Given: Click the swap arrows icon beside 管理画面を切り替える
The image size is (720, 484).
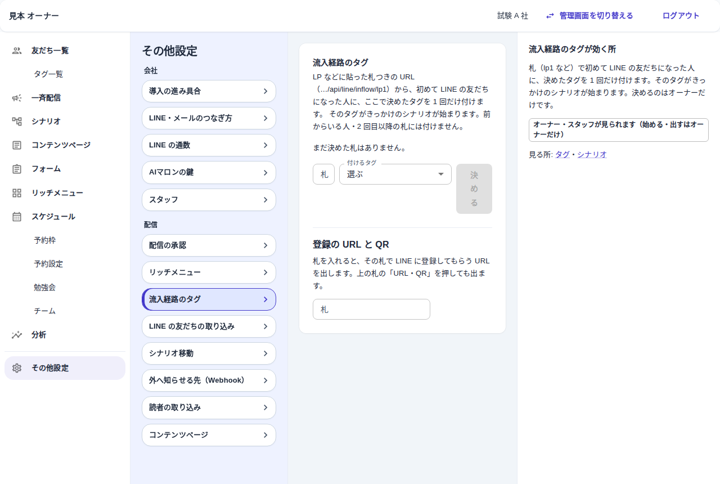Looking at the screenshot, I should [x=550, y=16].
